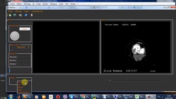Open the Visualisation 3D menu
176x99 pixels.
click(37, 11)
